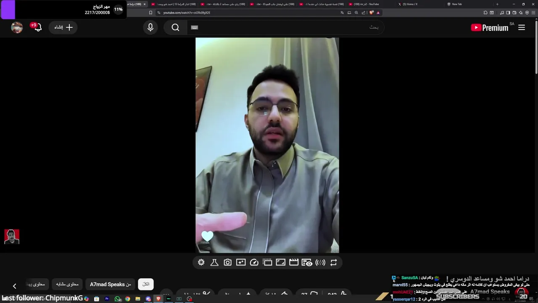Switch to the 'New Tab' browser tab
Screen dimensions: 538x303
pos(457,4)
